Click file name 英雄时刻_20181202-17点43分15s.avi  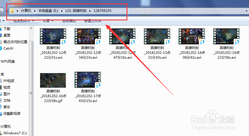click(x=88, y=96)
